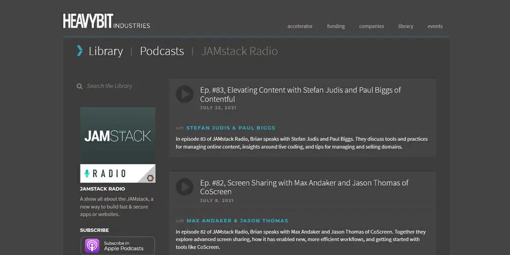Image resolution: width=510 pixels, height=255 pixels.
Task: Open Stefan Judis & Paul Biggs guest link
Action: click(231, 128)
